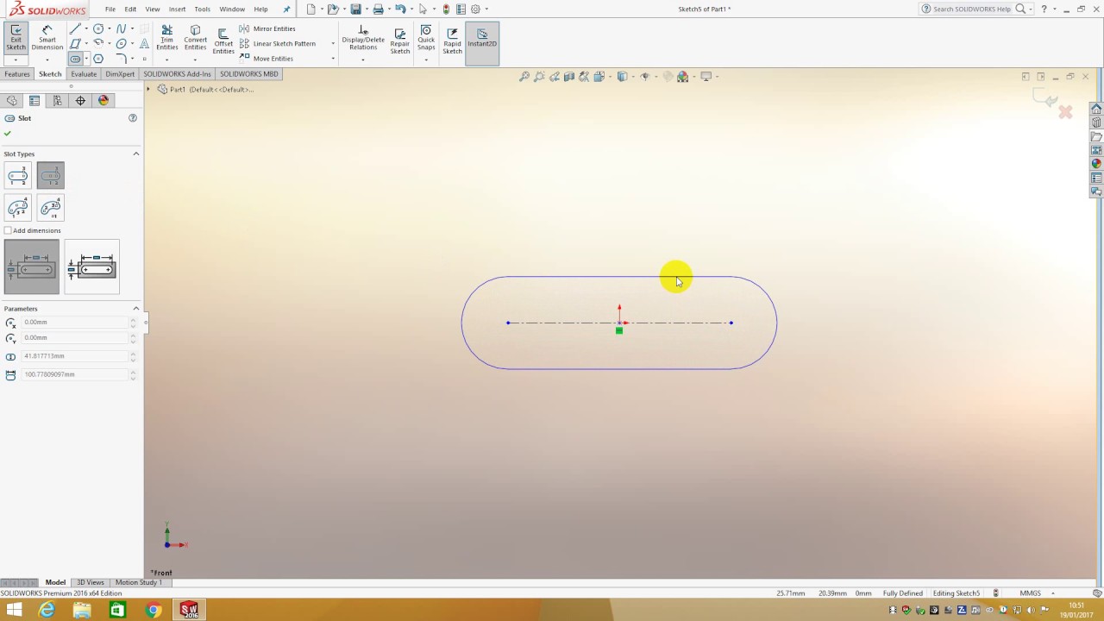Viewport: 1104px width, 621px height.
Task: Click the Offset Entities tool
Action: 223,41
